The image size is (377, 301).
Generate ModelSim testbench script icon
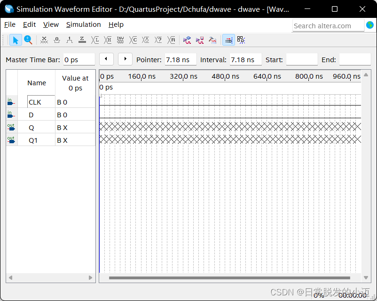click(x=212, y=40)
